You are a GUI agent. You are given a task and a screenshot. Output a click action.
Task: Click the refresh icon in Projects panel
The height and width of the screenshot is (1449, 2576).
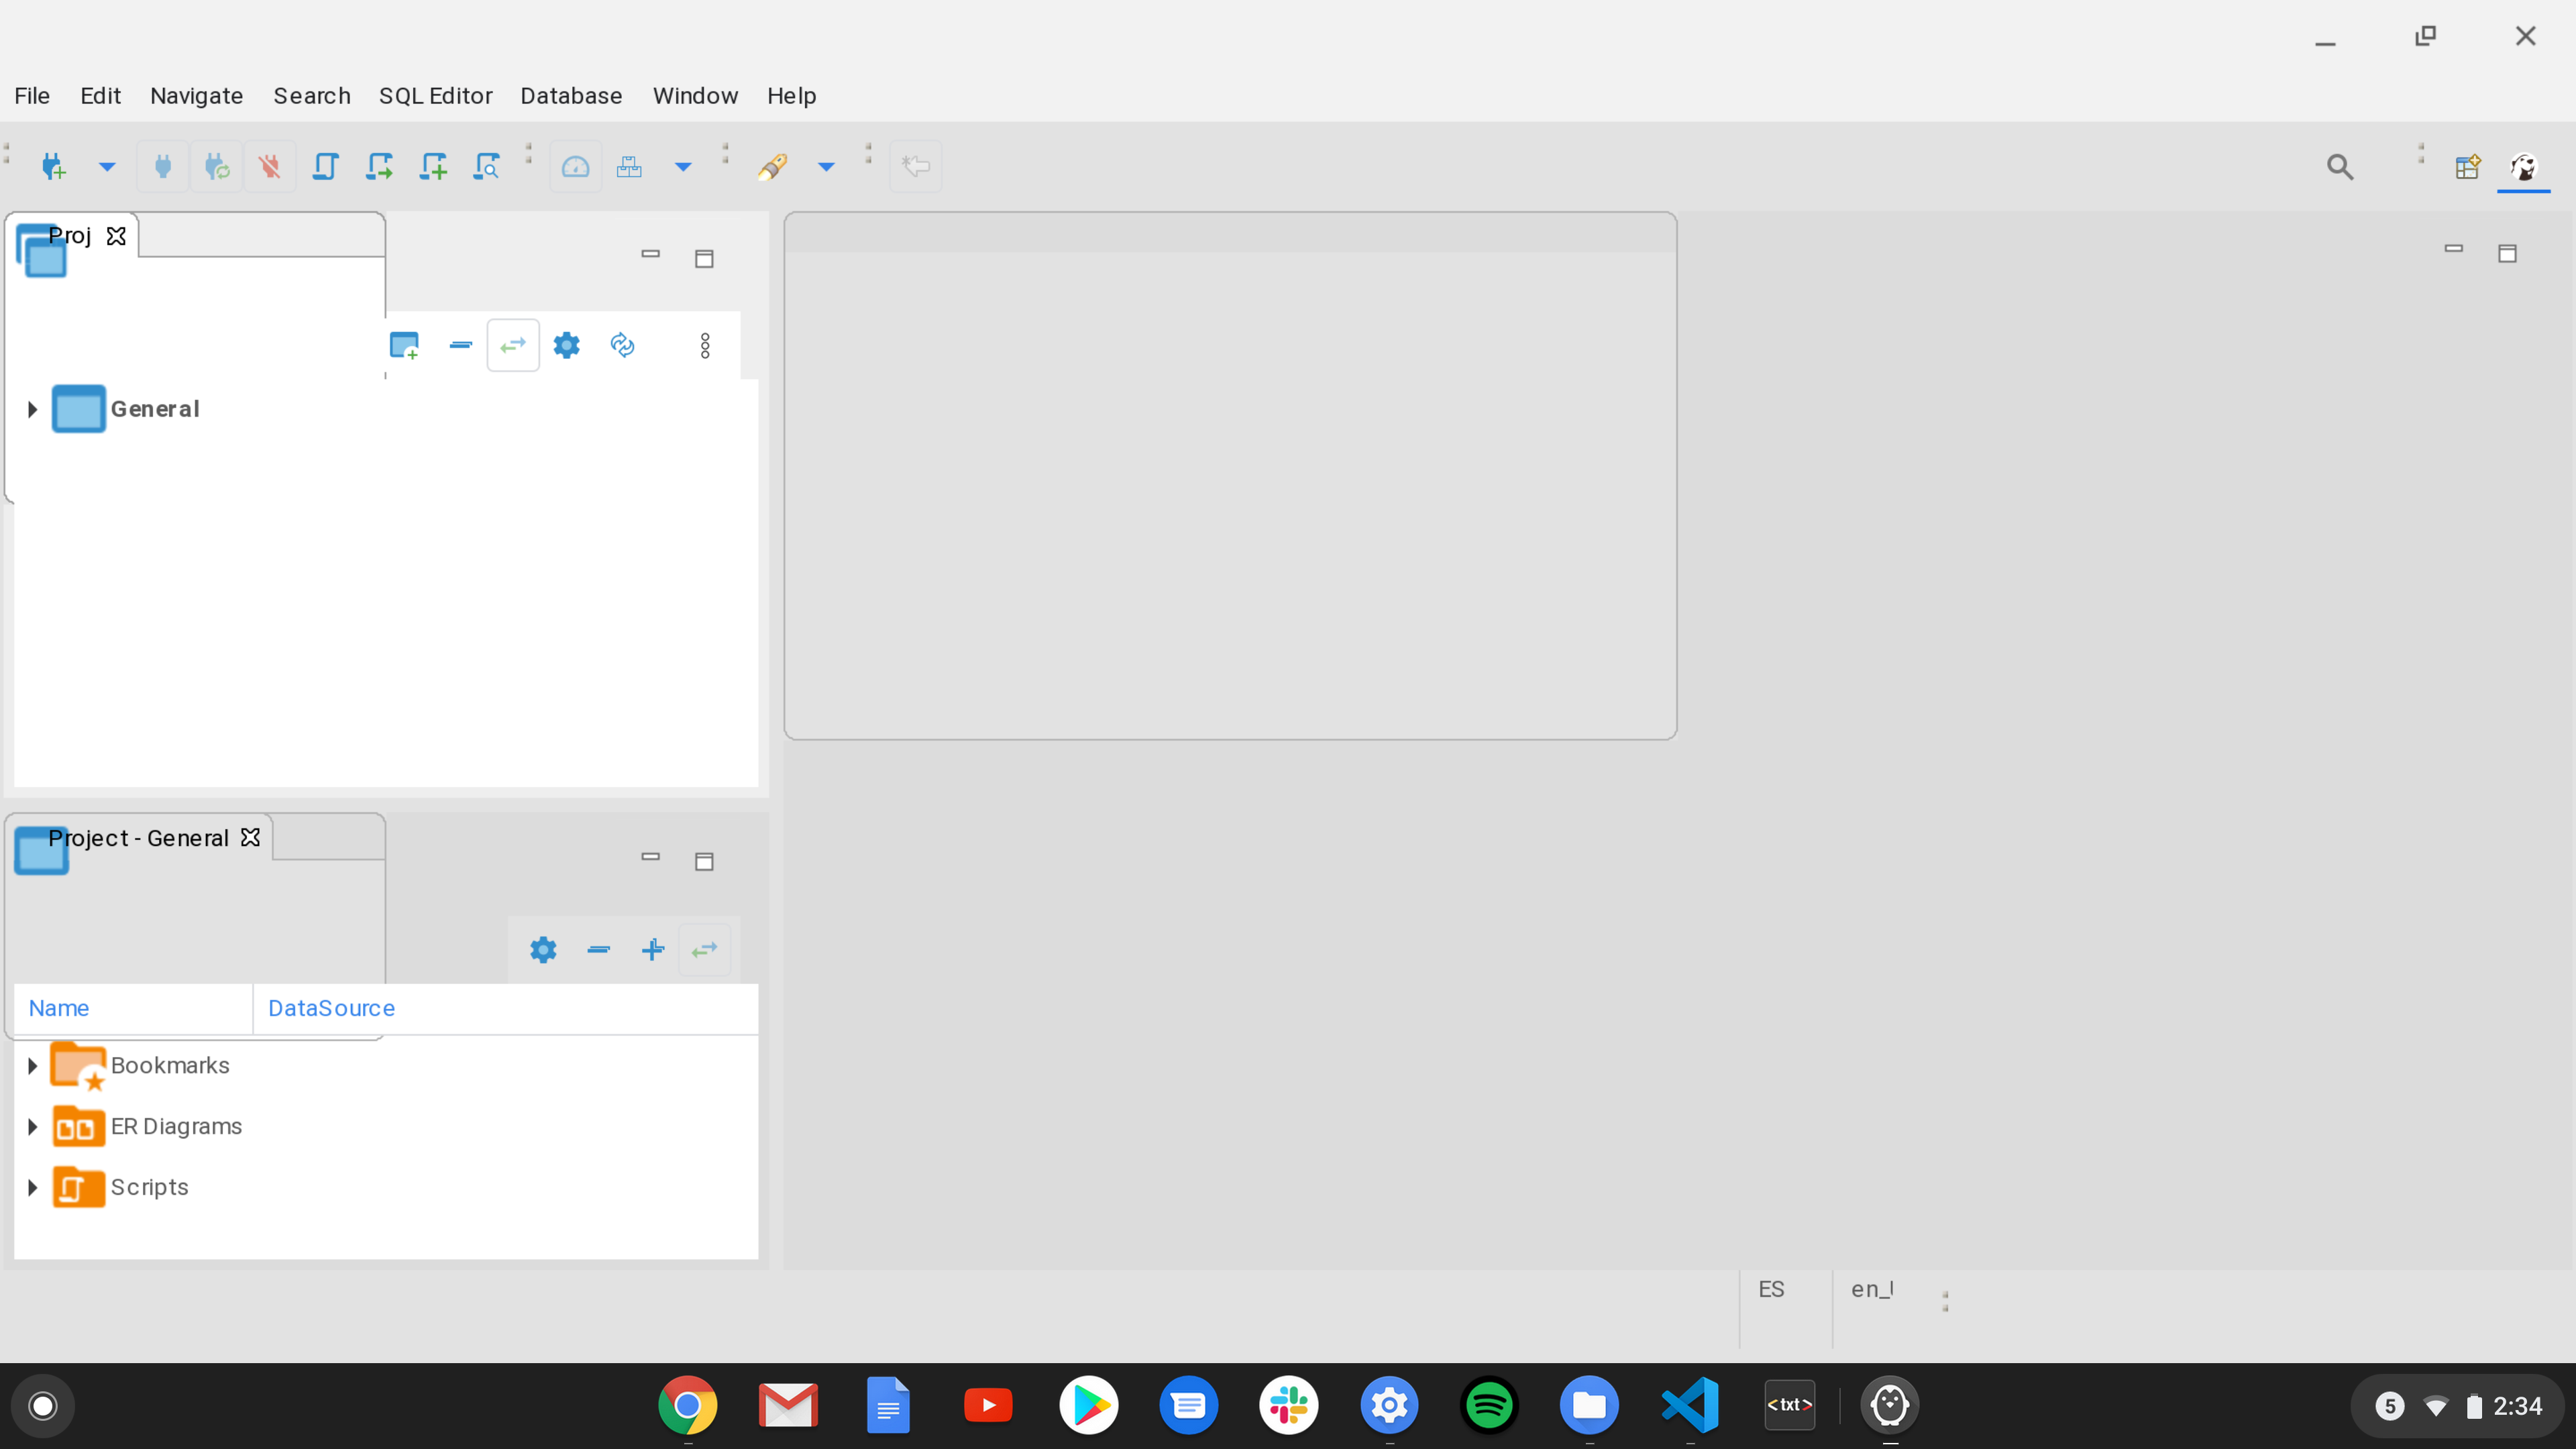coord(622,345)
